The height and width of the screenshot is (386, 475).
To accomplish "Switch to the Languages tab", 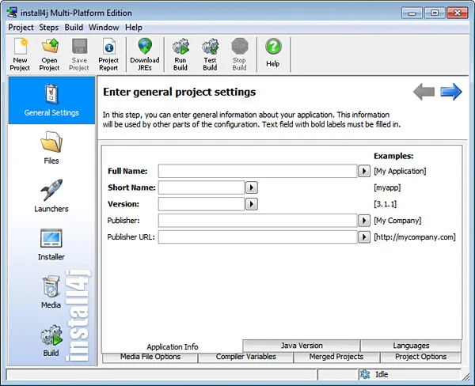I will [410, 346].
